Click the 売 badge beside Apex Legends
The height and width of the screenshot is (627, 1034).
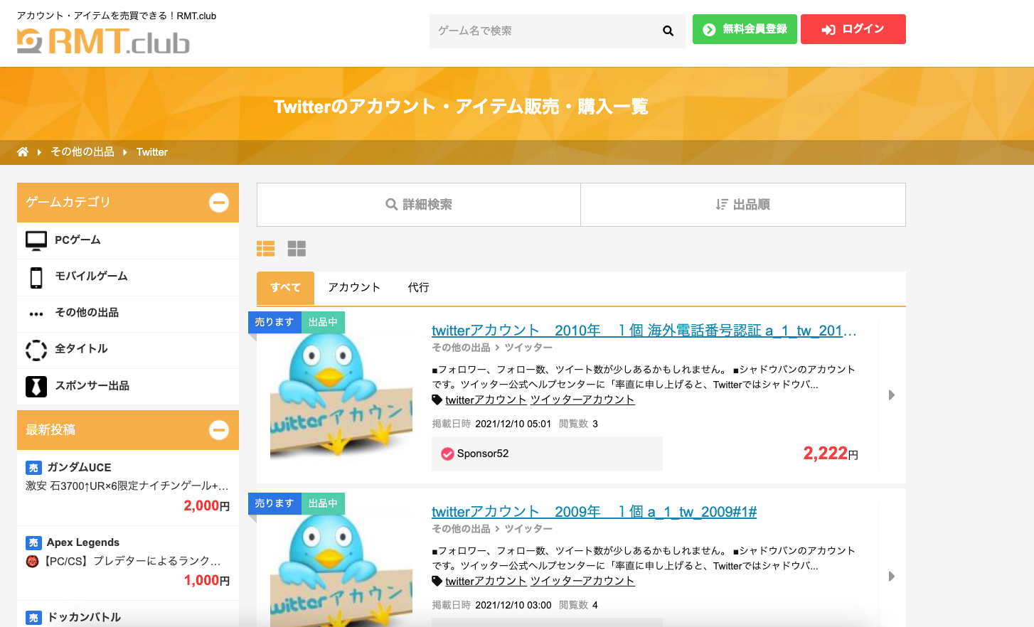pos(33,542)
